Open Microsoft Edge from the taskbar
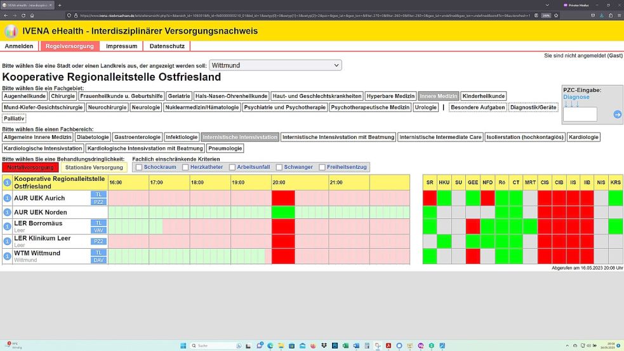Screen dimensions: 624x351 pos(270,345)
